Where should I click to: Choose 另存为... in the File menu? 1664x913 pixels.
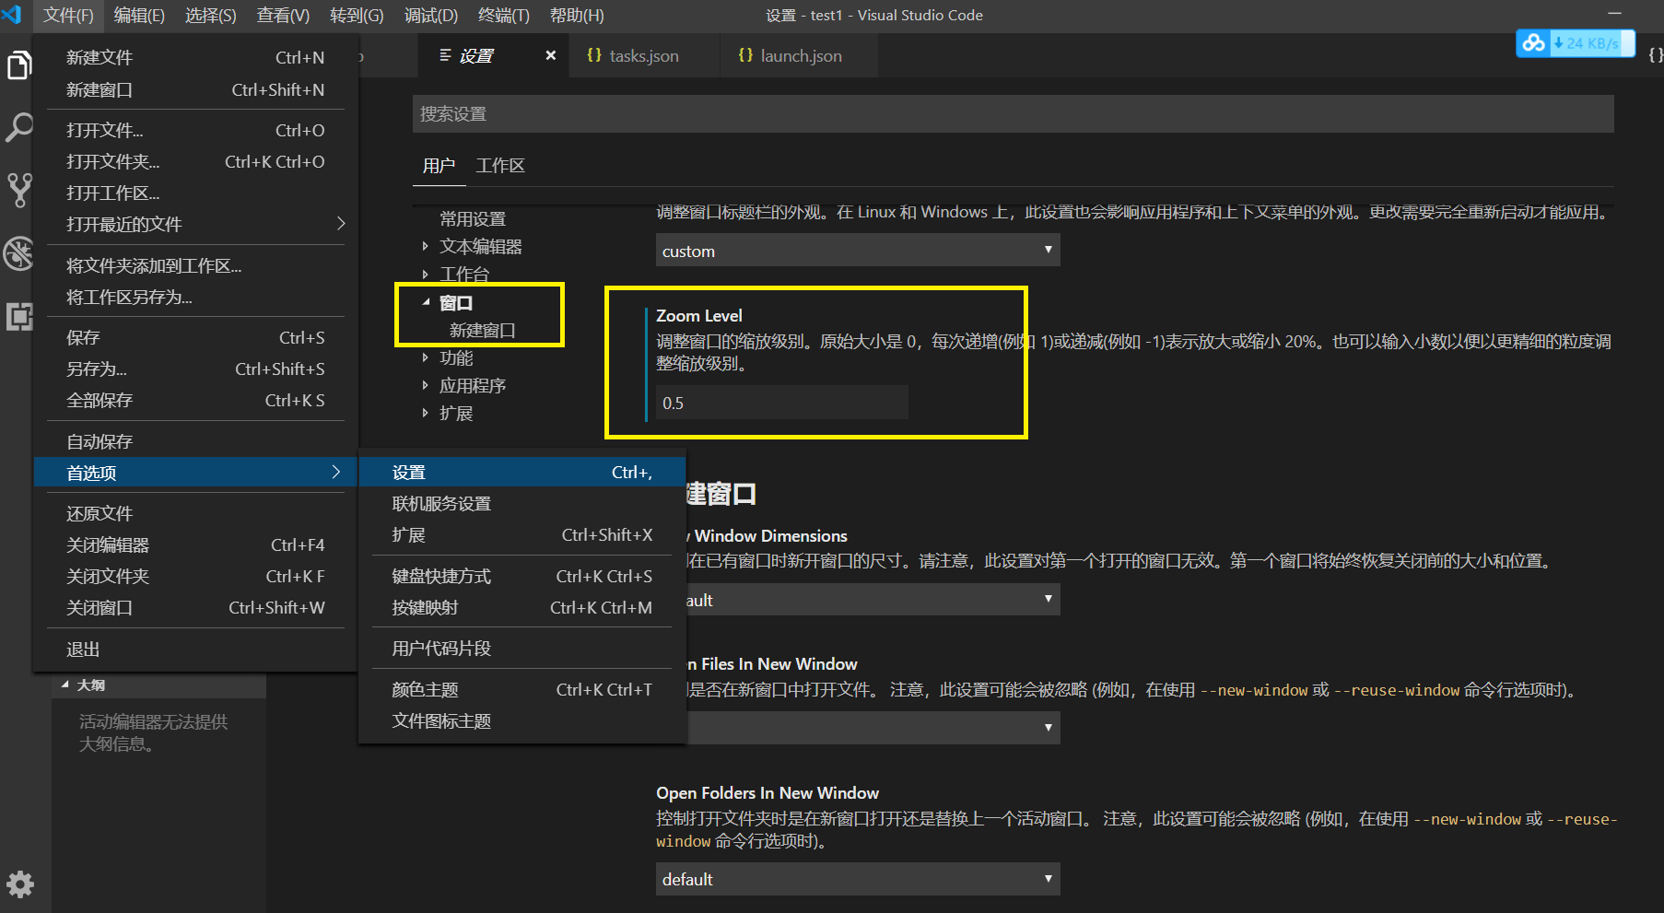[195, 369]
